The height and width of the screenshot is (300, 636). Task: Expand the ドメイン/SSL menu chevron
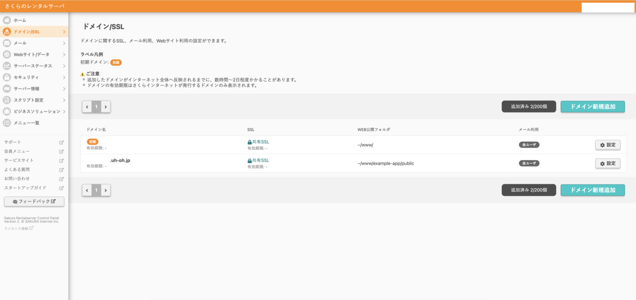tap(64, 32)
